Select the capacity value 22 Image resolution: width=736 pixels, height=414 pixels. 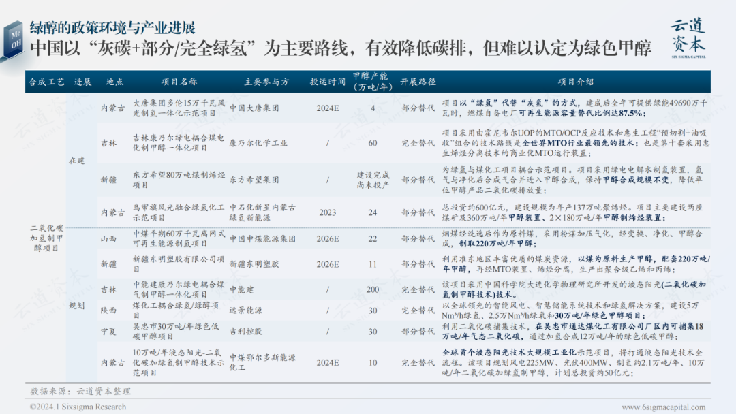(373, 238)
